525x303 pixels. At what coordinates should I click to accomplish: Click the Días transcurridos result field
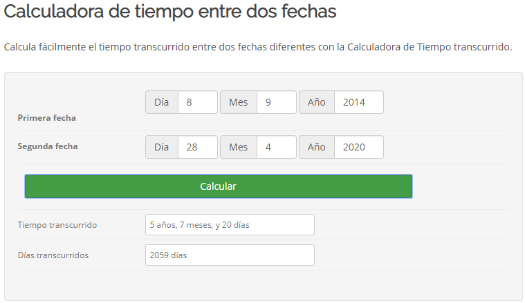tap(230, 255)
